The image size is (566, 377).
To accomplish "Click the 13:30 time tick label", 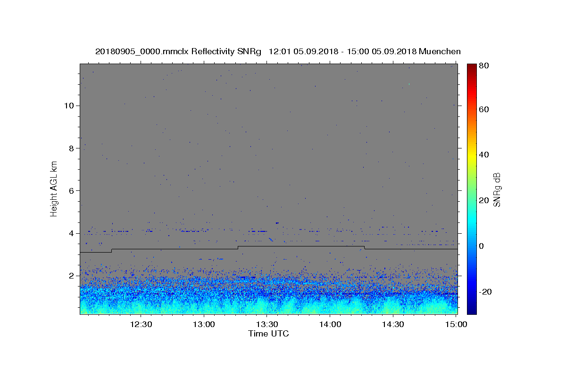I will coord(267,324).
